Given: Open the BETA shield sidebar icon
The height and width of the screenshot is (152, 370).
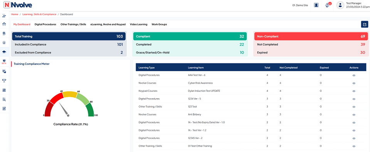Looking at the screenshot, I should (x=4, y=61).
